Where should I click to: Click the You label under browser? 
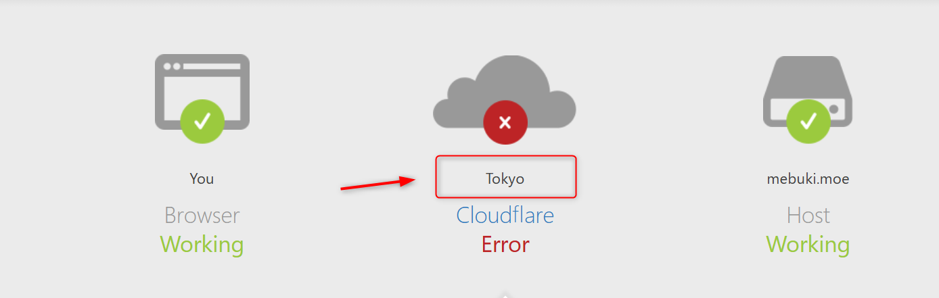point(202,179)
